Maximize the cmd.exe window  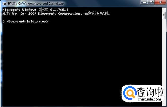pyautogui.click(x=151, y=2)
